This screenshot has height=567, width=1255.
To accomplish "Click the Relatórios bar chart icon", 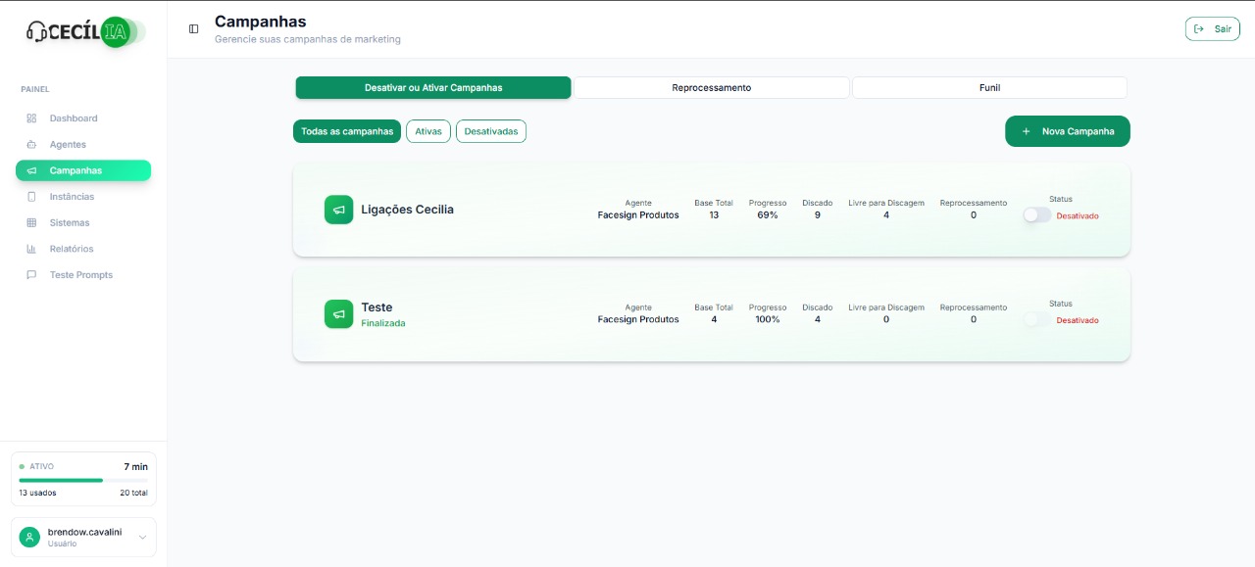I will pos(31,249).
